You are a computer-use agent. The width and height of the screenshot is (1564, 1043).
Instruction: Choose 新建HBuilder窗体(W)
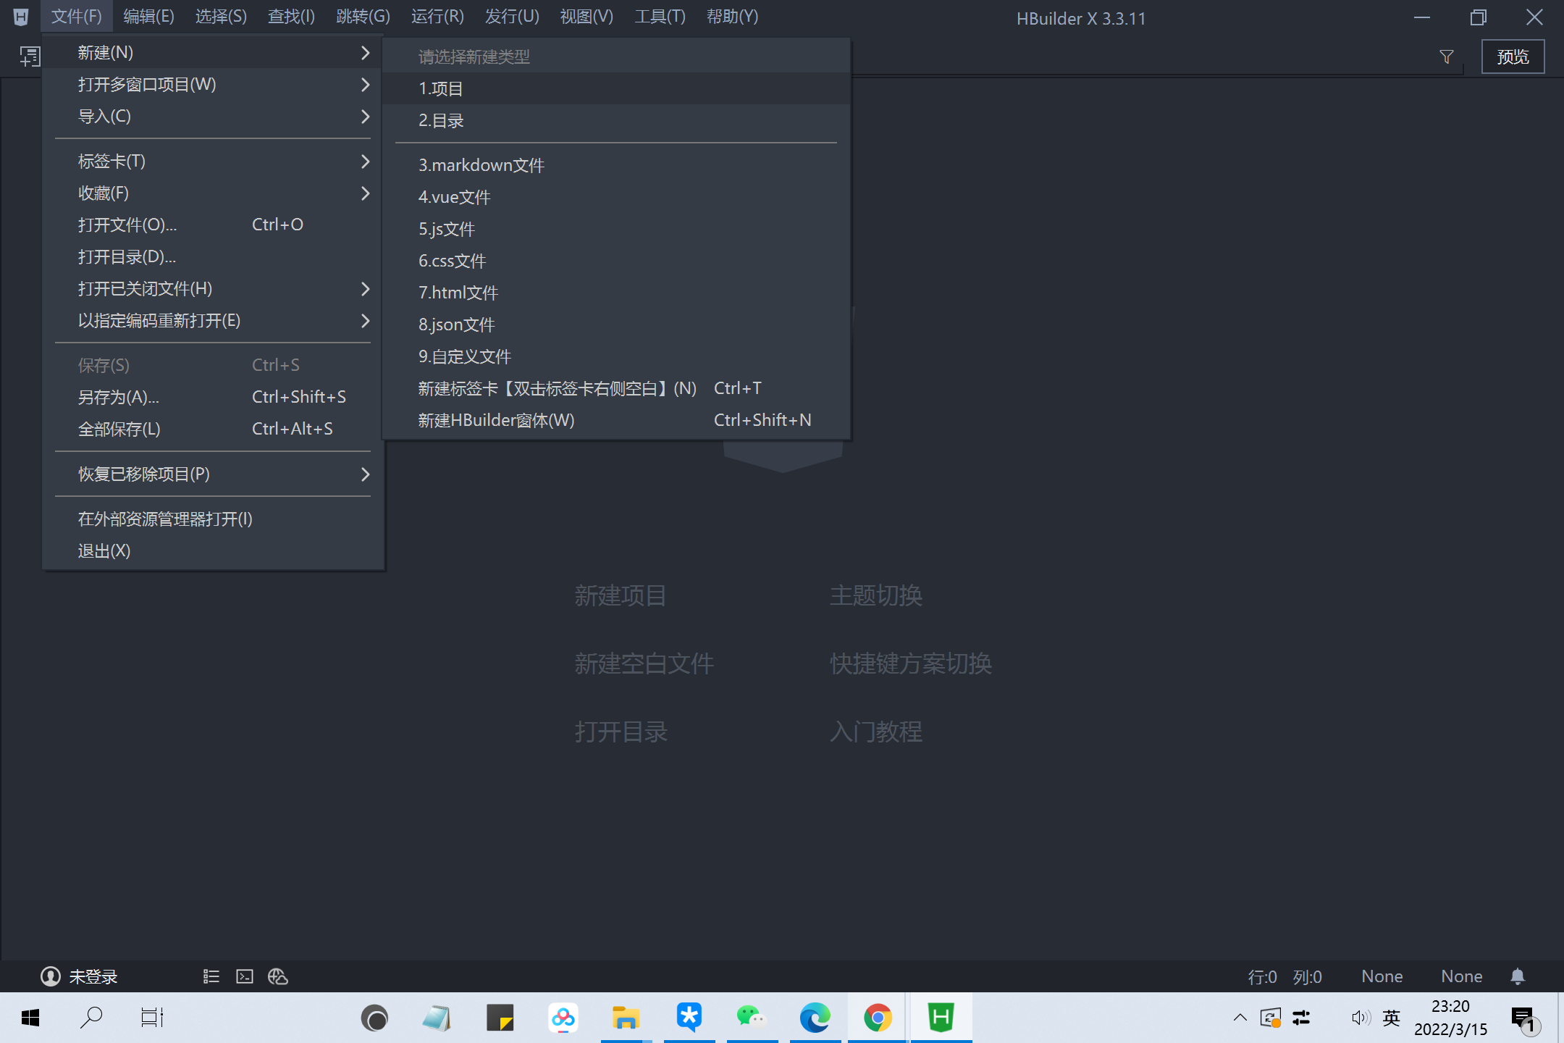616,421
